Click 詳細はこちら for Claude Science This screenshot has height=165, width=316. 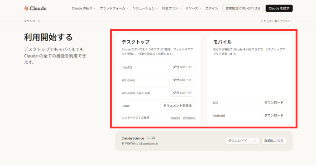click(274, 141)
